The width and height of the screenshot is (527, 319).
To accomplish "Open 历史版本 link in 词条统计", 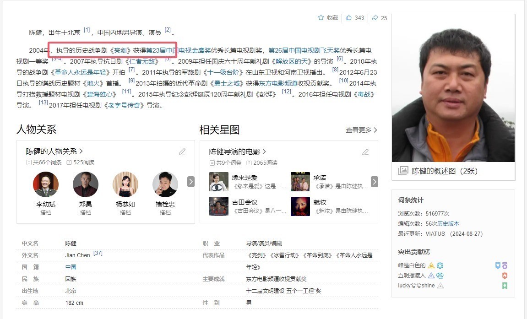I will point(448,224).
